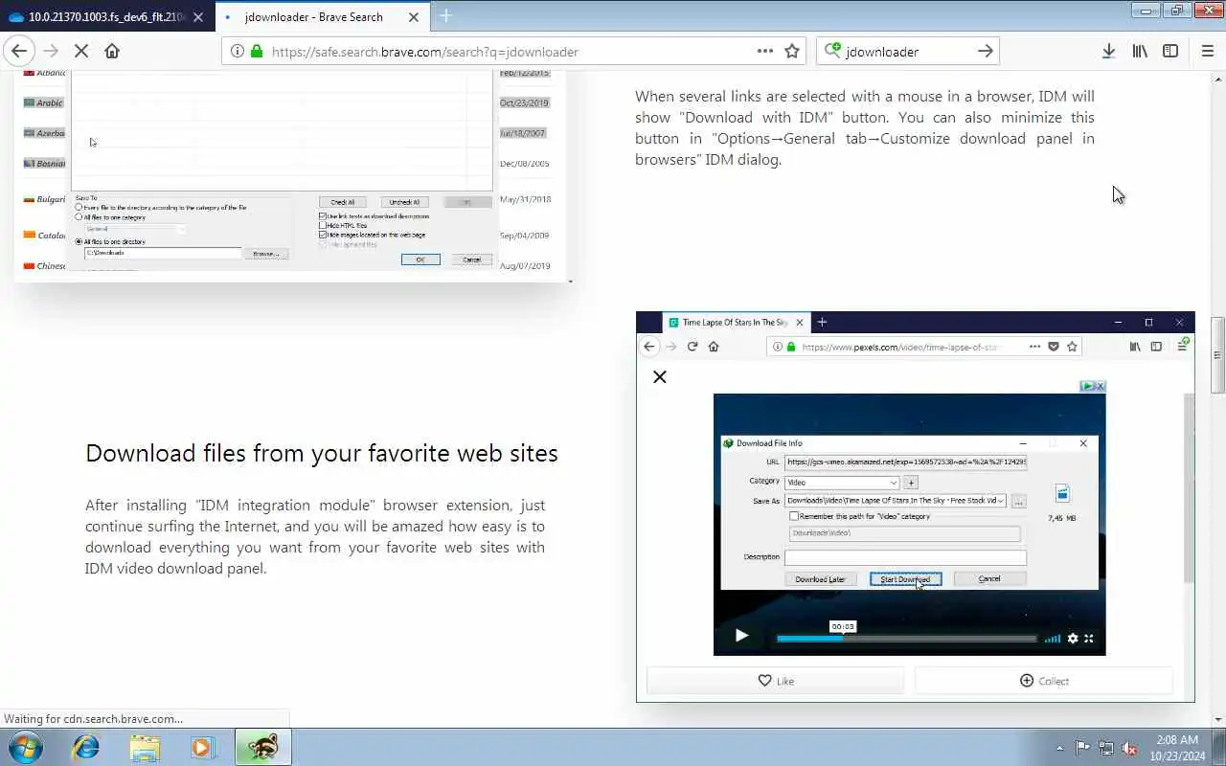Open the Action Center flag in the tray
The width and height of the screenshot is (1226, 766).
tap(1082, 748)
